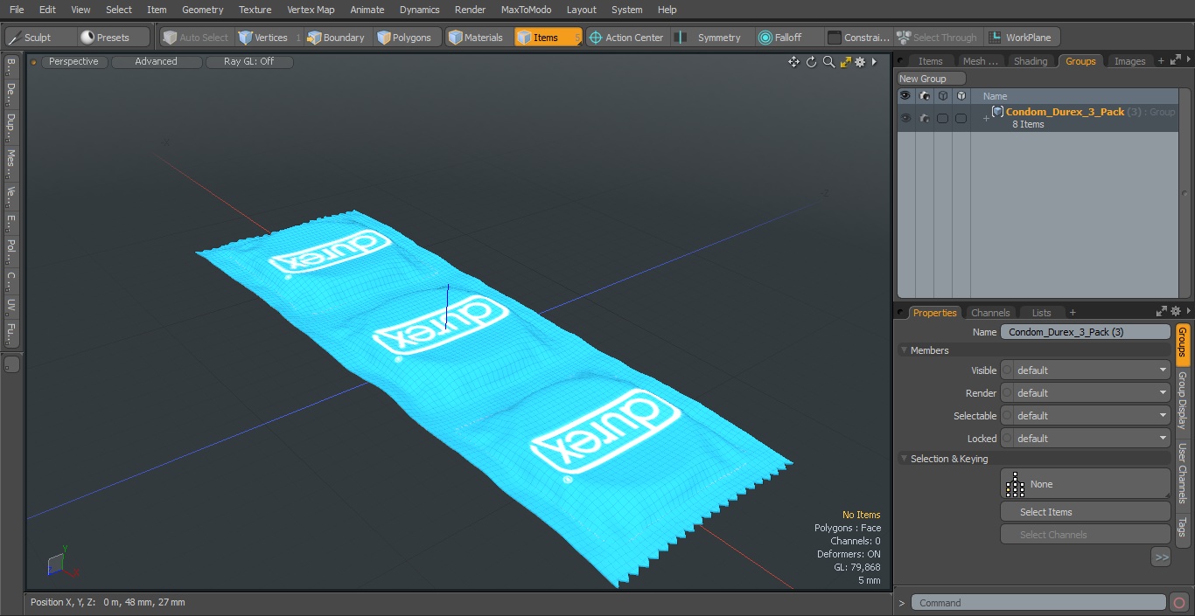Switch to the Channels tab
The image size is (1195, 616).
pyautogui.click(x=990, y=313)
